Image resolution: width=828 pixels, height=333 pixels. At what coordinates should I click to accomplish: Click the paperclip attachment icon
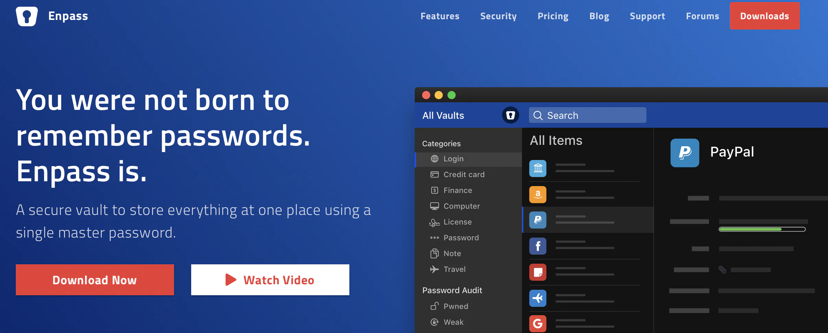(x=722, y=270)
